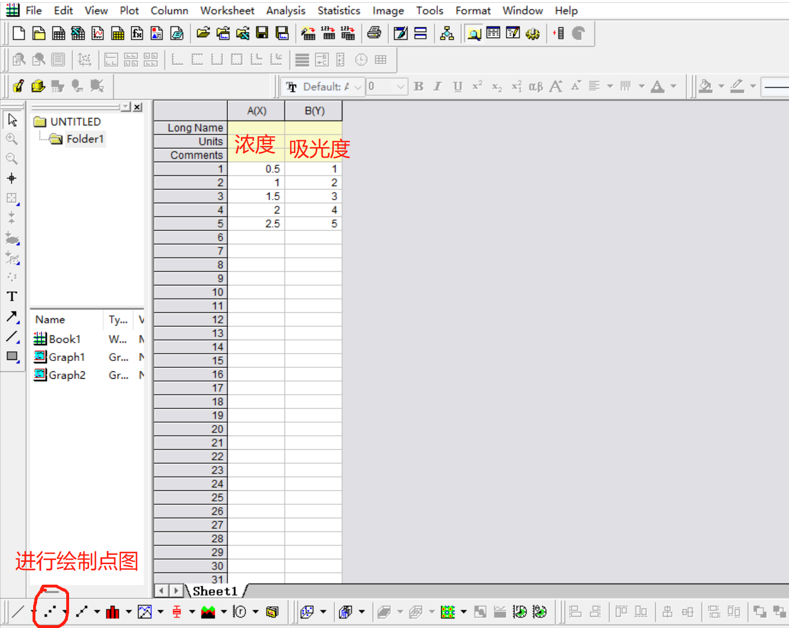Open dropdown arrow beside Area plot icon
The image size is (789, 628).
(x=223, y=612)
